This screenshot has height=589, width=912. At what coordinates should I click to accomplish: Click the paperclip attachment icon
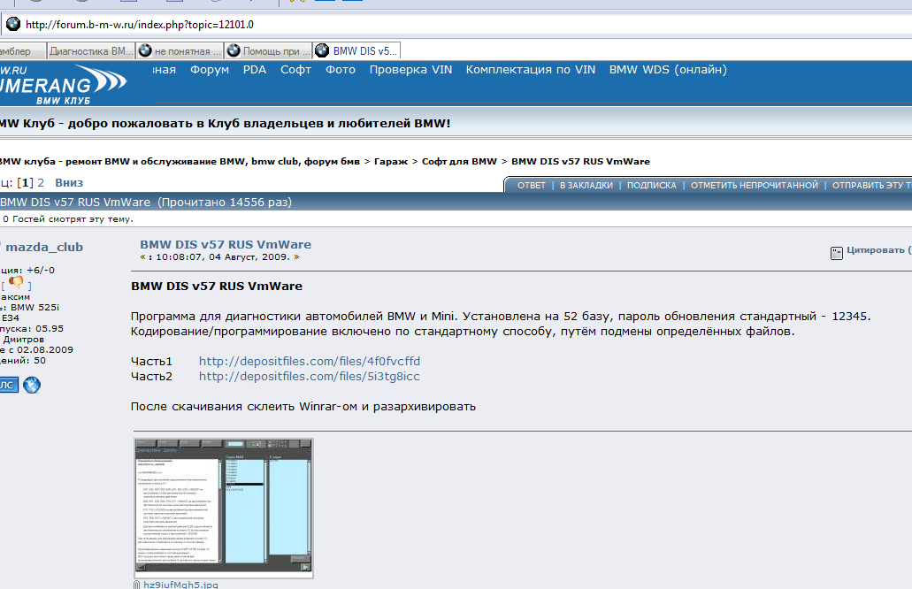click(x=137, y=585)
